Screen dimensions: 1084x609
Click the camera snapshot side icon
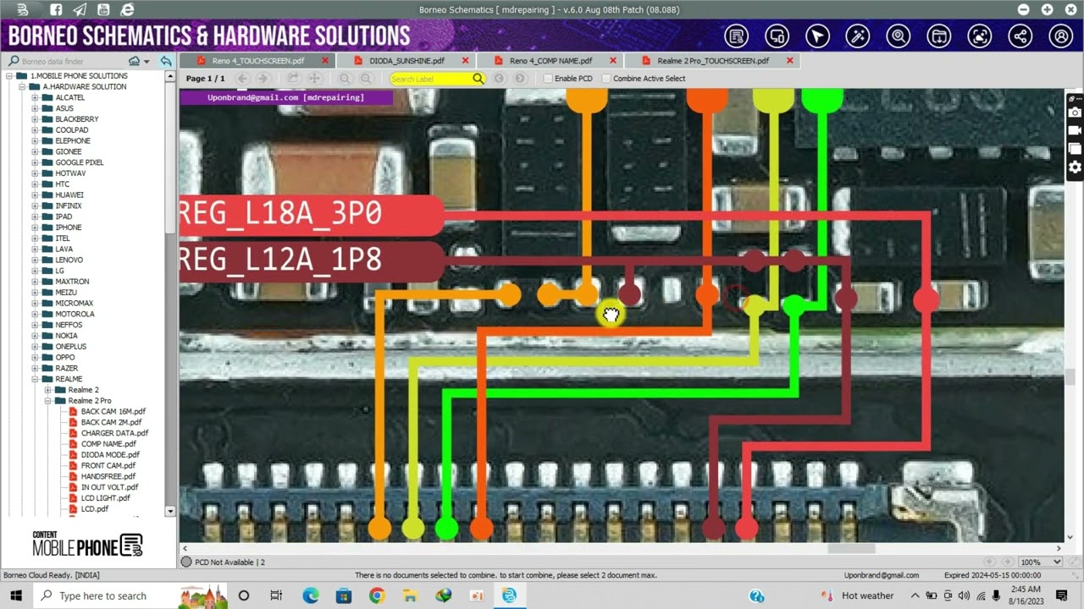[1075, 112]
